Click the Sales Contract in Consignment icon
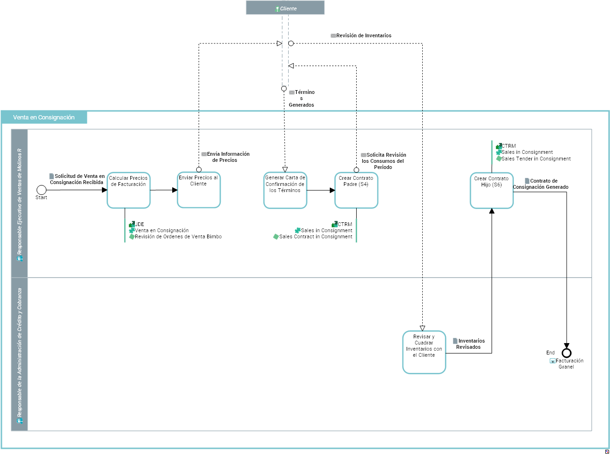 [x=276, y=236]
